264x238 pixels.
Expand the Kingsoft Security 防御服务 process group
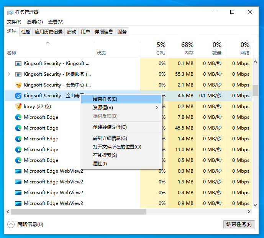coord(9,74)
